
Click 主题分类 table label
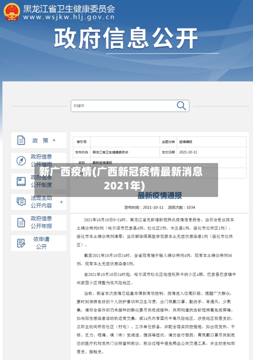tap(168, 142)
